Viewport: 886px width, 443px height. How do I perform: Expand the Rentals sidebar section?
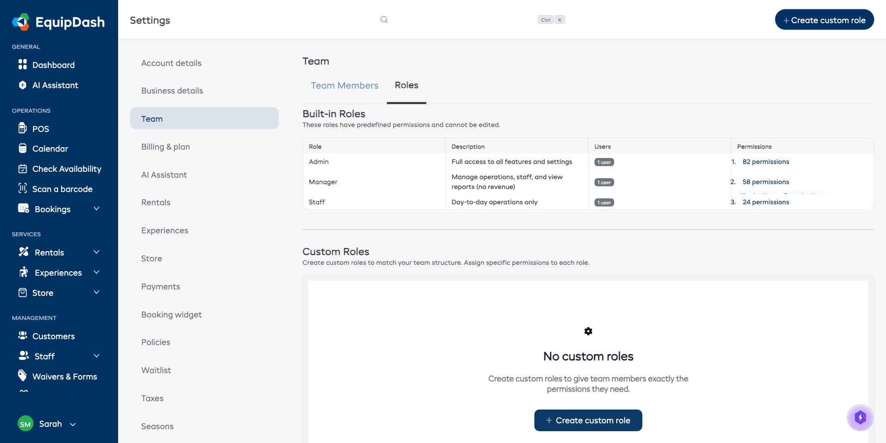(x=96, y=252)
